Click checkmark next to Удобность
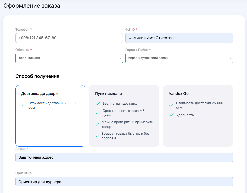This screenshot has height=193, width=247. pyautogui.click(x=172, y=115)
